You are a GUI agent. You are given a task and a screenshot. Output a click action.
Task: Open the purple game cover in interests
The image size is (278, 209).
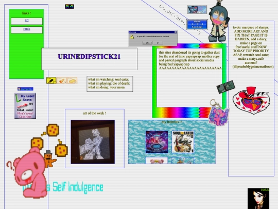click(x=157, y=142)
